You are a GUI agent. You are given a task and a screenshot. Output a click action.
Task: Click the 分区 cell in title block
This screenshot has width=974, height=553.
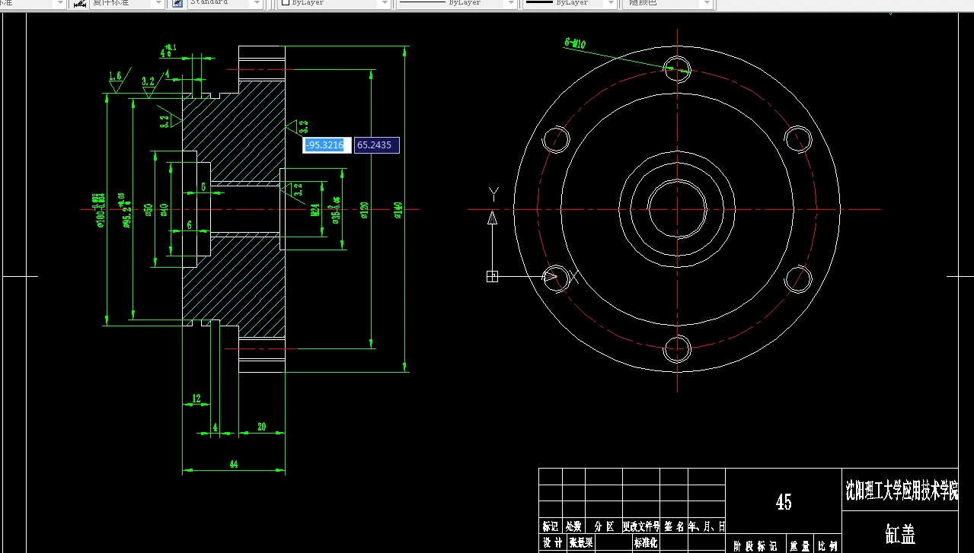click(604, 526)
